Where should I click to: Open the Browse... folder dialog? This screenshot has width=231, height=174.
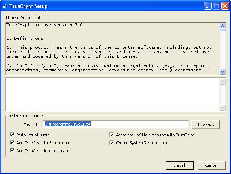205,124
